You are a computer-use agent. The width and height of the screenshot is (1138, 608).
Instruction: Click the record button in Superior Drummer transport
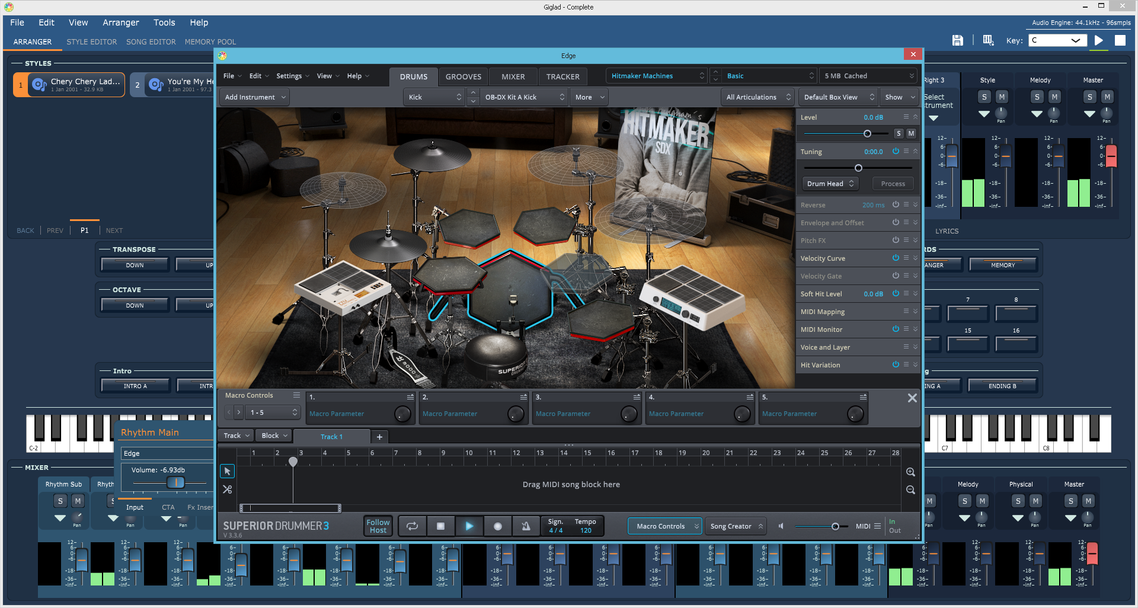pyautogui.click(x=497, y=526)
